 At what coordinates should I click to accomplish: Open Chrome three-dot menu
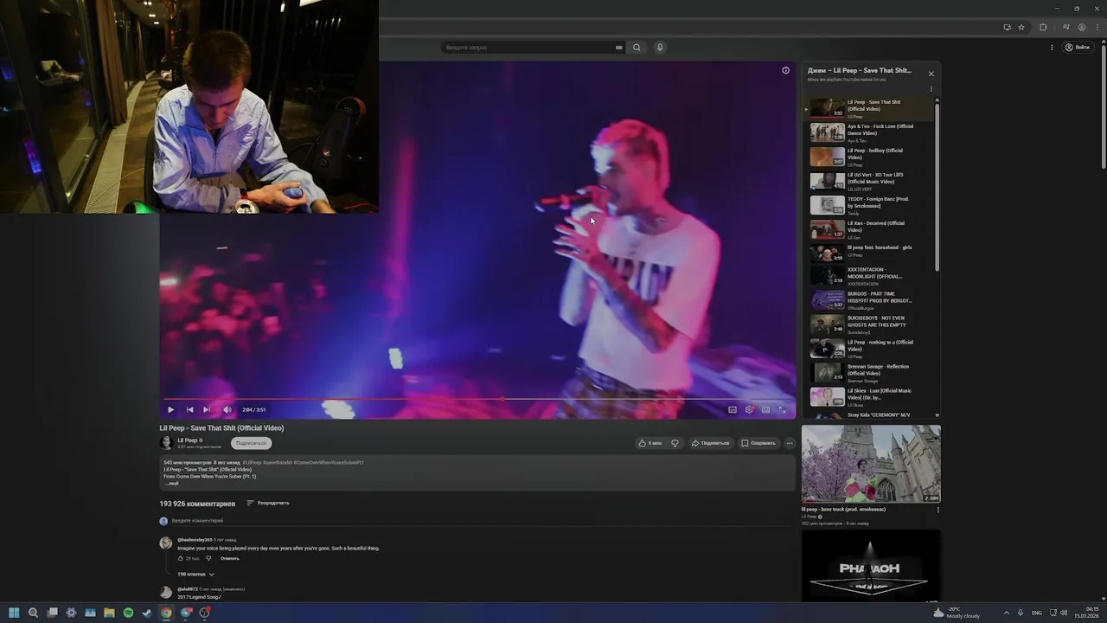click(x=1096, y=27)
